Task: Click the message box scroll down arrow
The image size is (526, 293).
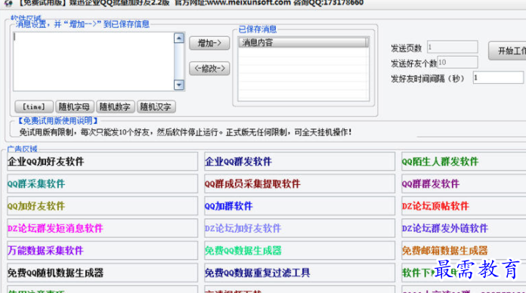Action: [x=179, y=85]
